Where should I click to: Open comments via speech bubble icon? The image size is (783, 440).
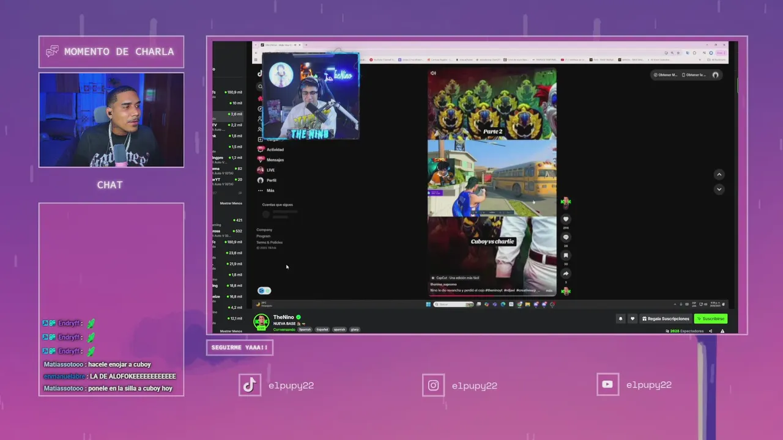[x=566, y=237]
